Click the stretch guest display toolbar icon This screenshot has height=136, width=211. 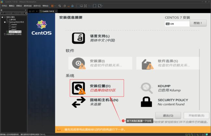pos(100,6)
